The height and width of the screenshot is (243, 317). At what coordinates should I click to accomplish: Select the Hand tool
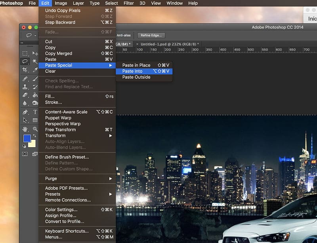(25, 129)
